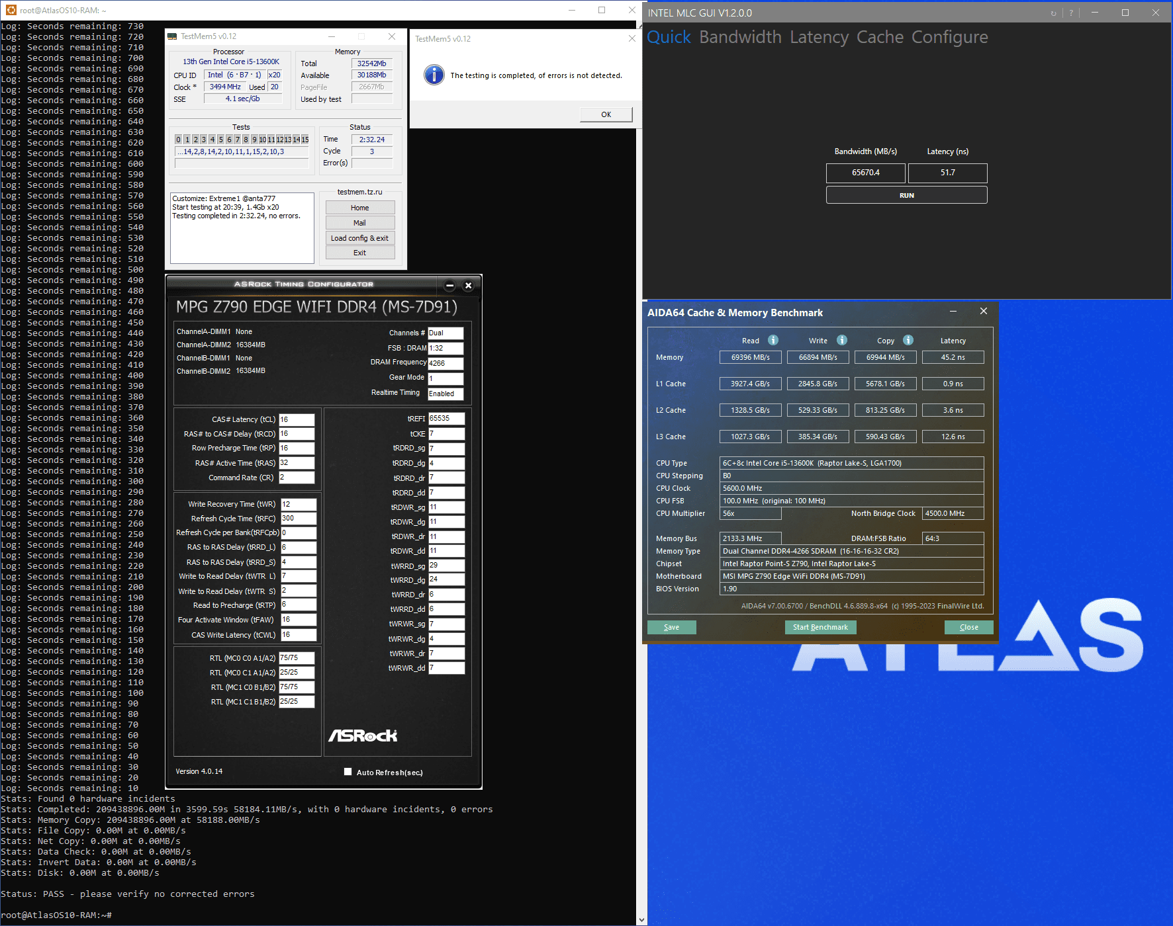Click the CPU Clock 5600.0 MHz field
1173x926 pixels.
click(851, 488)
